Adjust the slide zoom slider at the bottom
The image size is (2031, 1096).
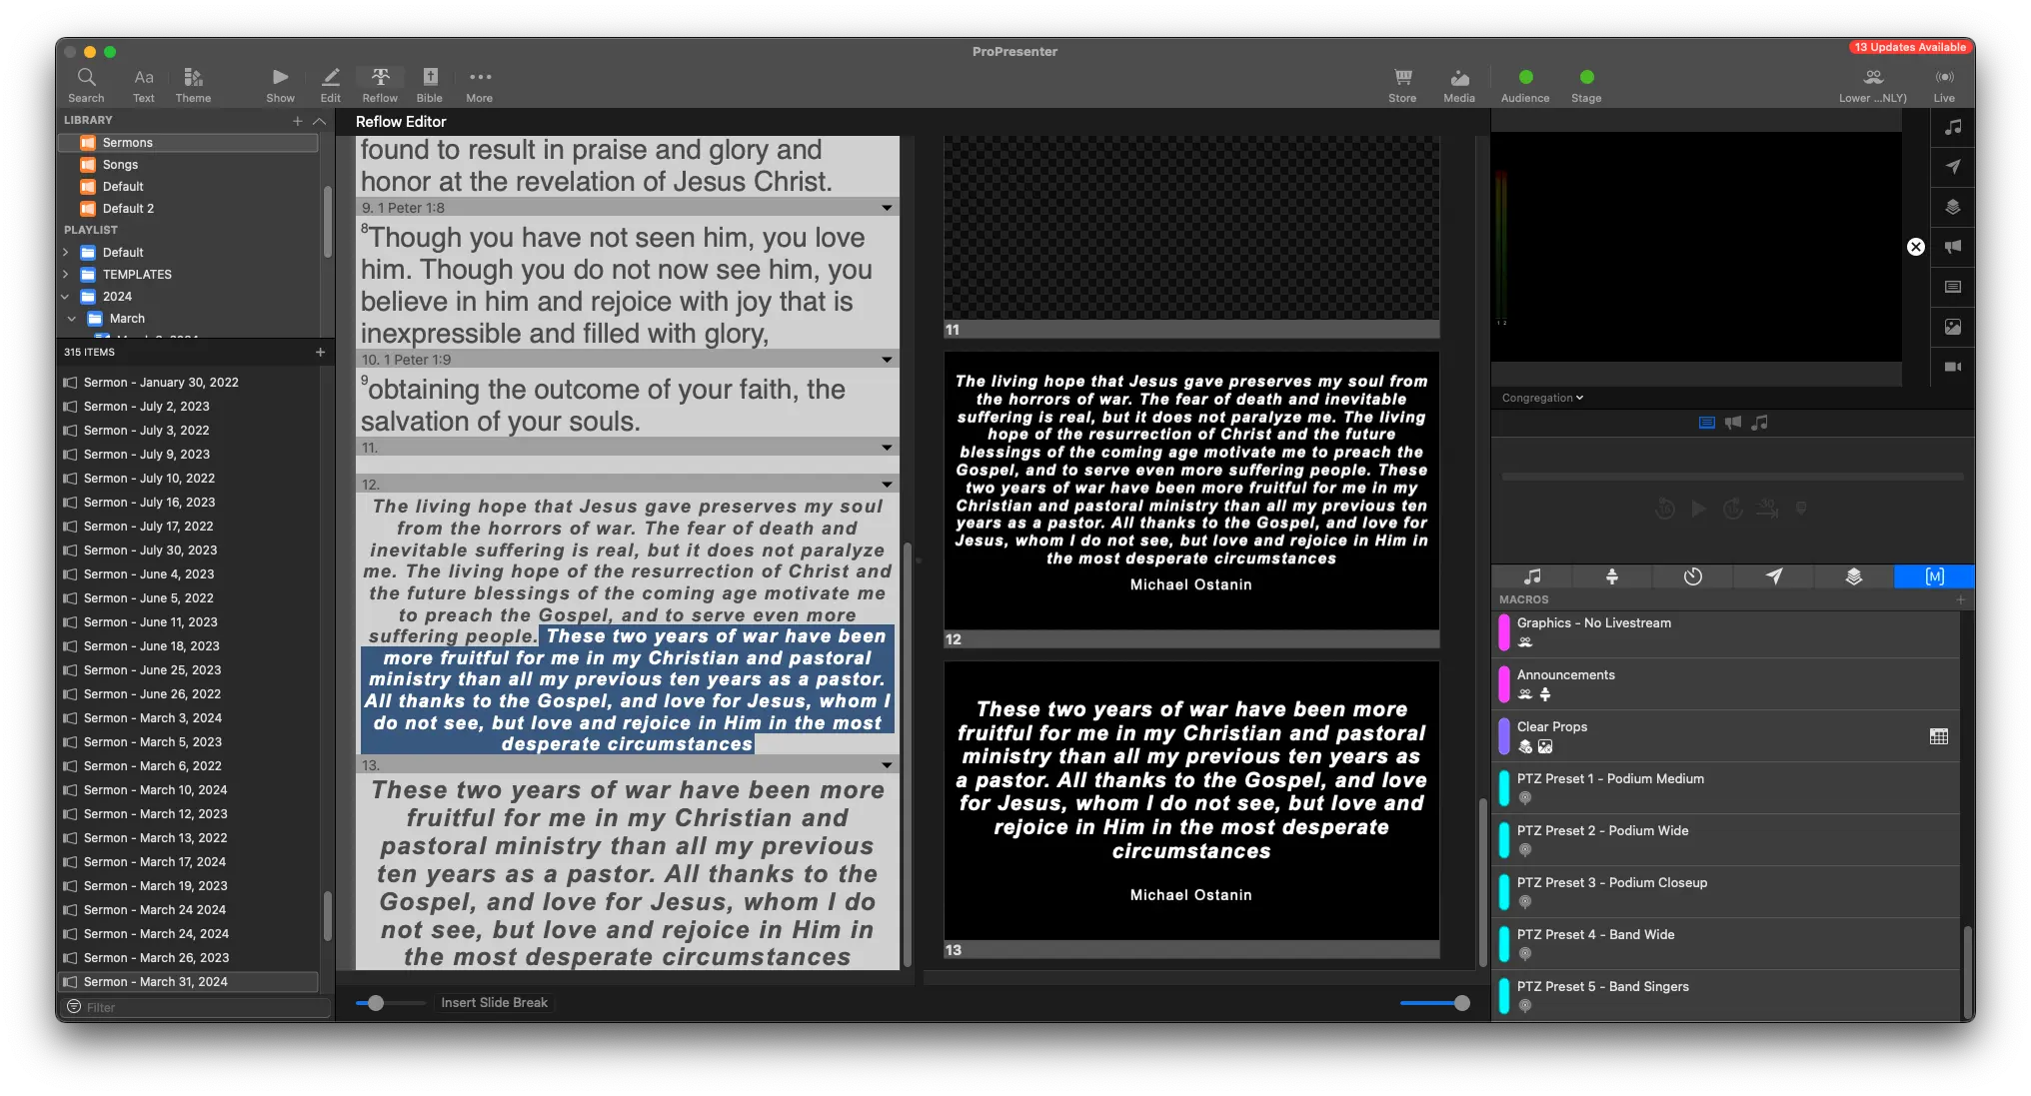pyautogui.click(x=1435, y=1003)
